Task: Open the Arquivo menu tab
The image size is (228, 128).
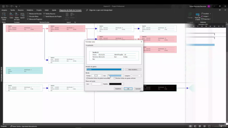Action: pos(4,10)
